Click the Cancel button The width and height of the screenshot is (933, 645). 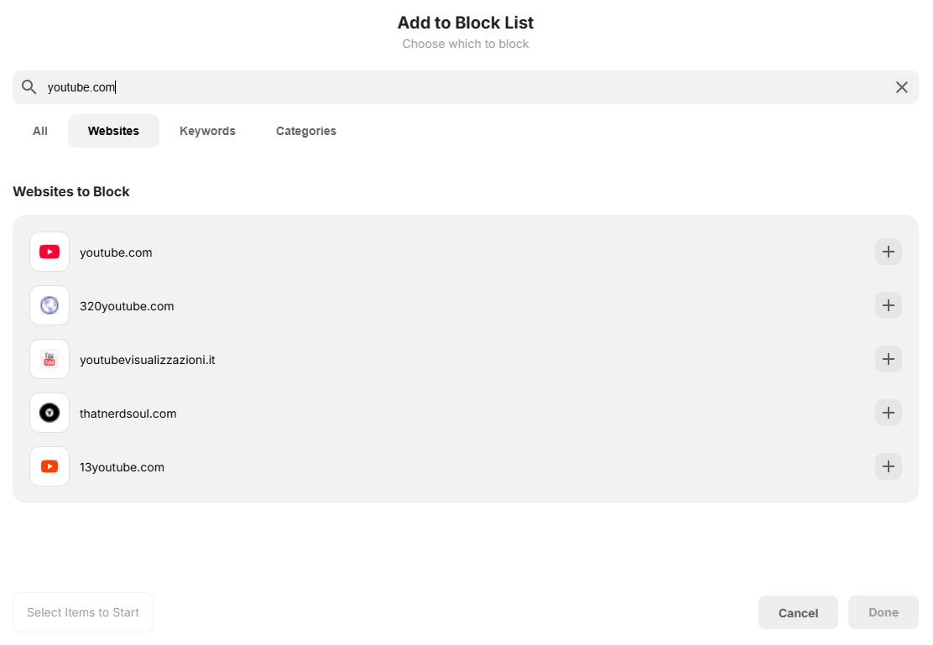pyautogui.click(x=798, y=612)
